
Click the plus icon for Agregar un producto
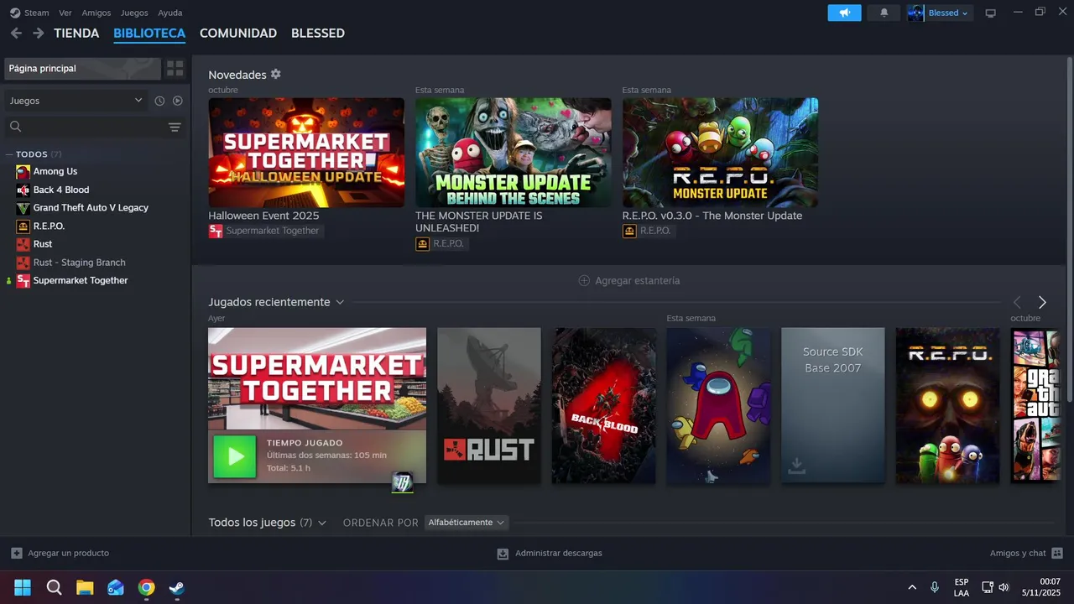coord(17,553)
